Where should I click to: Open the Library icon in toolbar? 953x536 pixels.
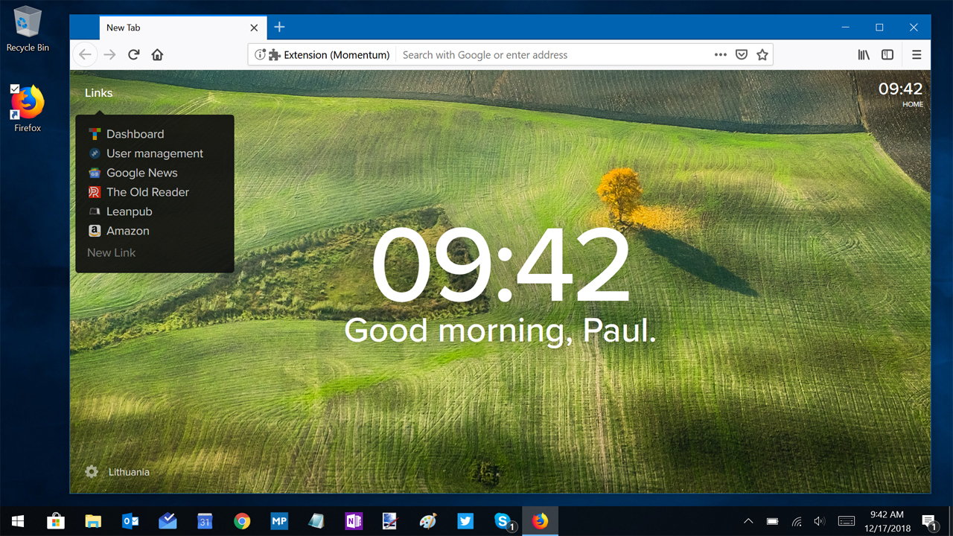pos(864,54)
